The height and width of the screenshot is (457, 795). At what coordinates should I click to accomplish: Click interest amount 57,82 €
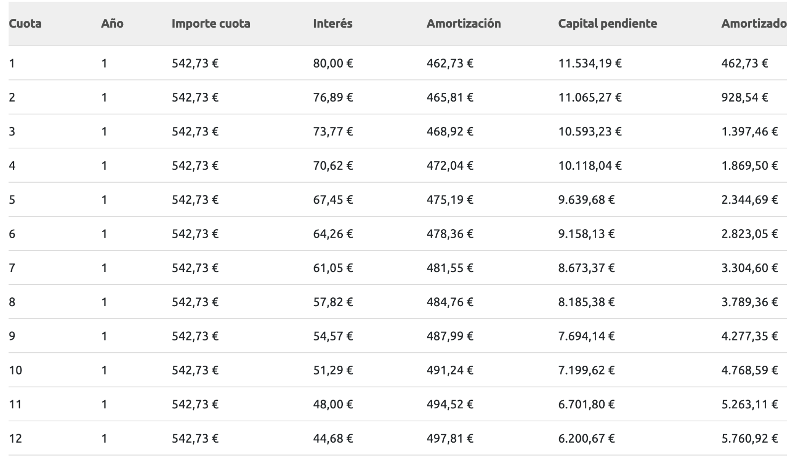[332, 302]
